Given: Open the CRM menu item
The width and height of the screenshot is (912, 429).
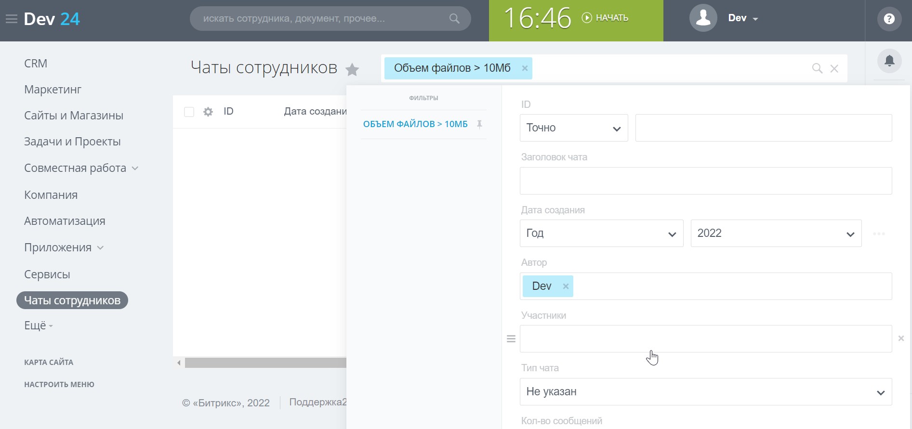Looking at the screenshot, I should (x=36, y=64).
